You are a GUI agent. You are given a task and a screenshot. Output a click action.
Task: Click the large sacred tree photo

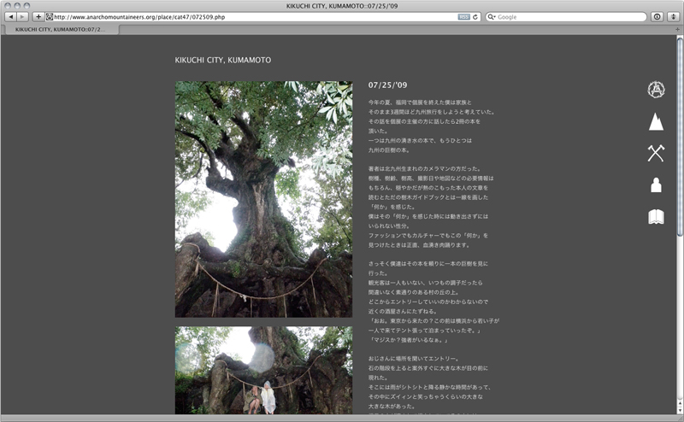click(263, 199)
